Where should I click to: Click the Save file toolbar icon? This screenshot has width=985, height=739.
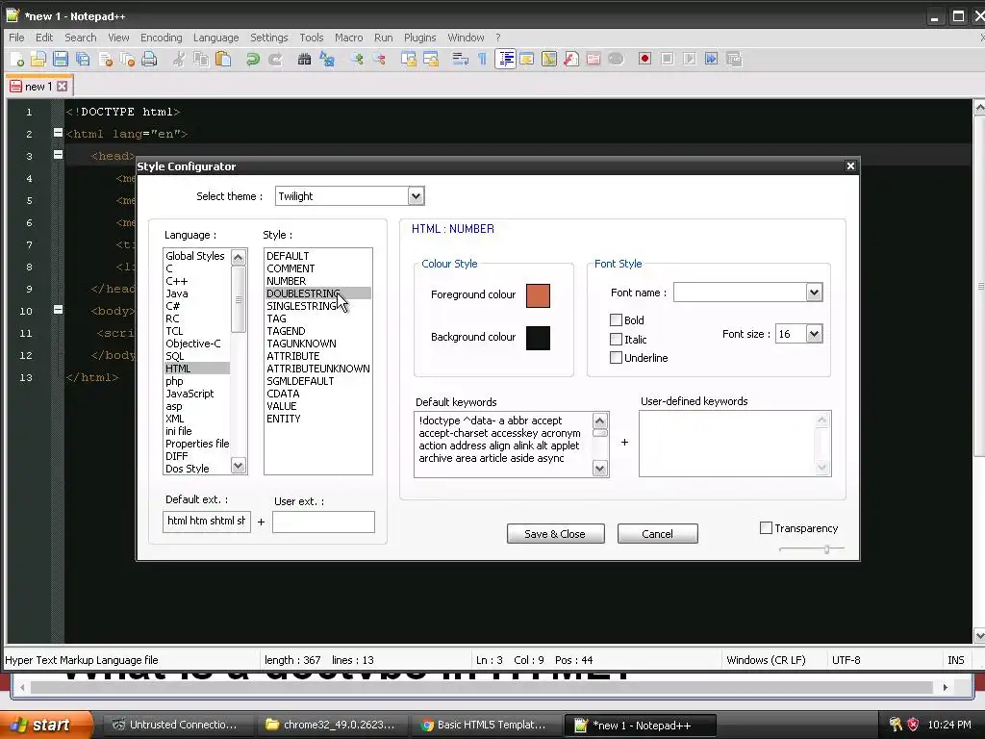pyautogui.click(x=61, y=59)
